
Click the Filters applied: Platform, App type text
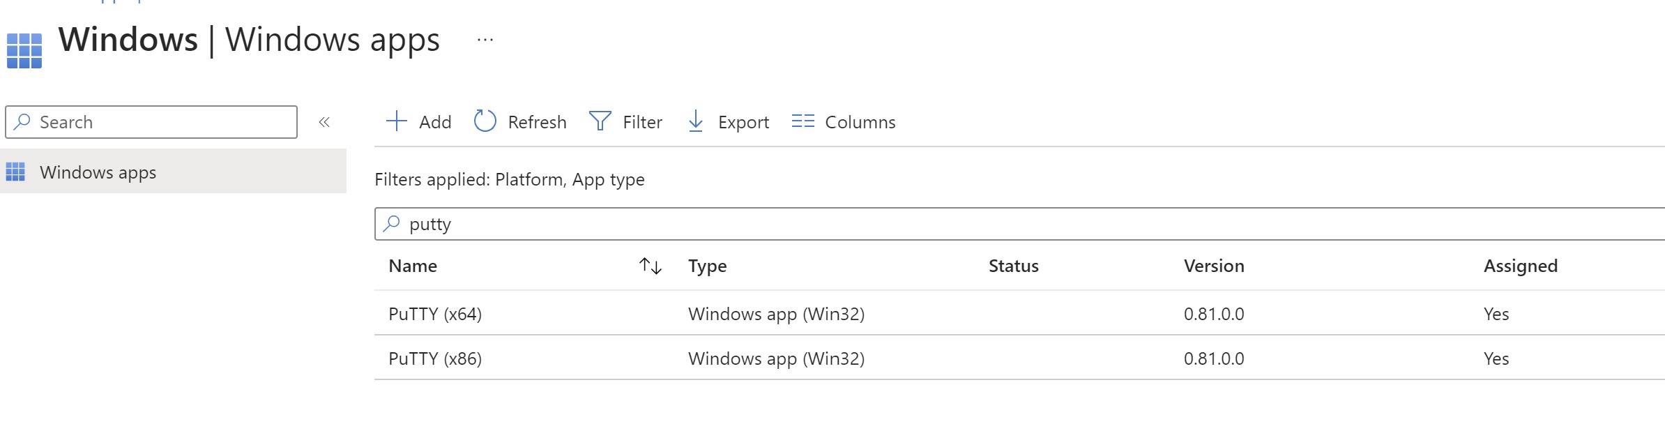510,179
